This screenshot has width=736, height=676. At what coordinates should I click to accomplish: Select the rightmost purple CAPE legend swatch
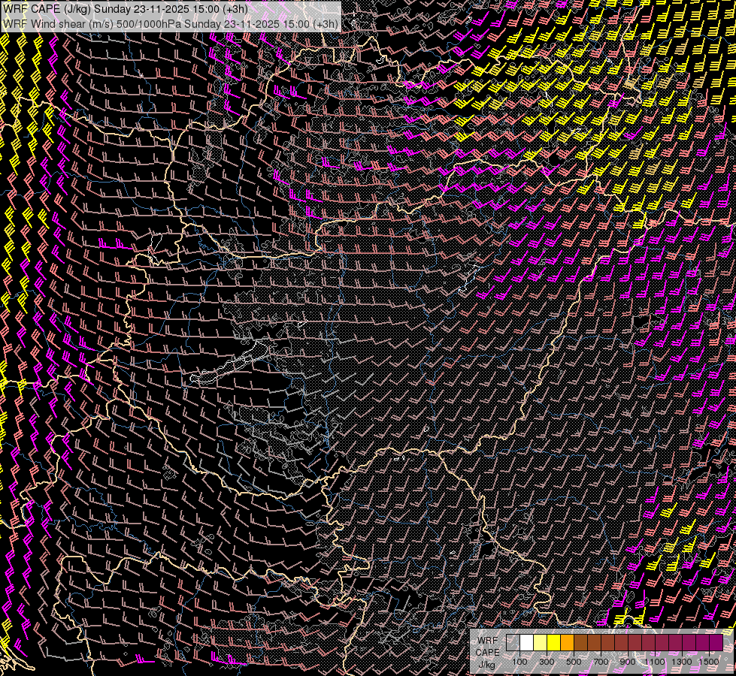click(x=716, y=643)
